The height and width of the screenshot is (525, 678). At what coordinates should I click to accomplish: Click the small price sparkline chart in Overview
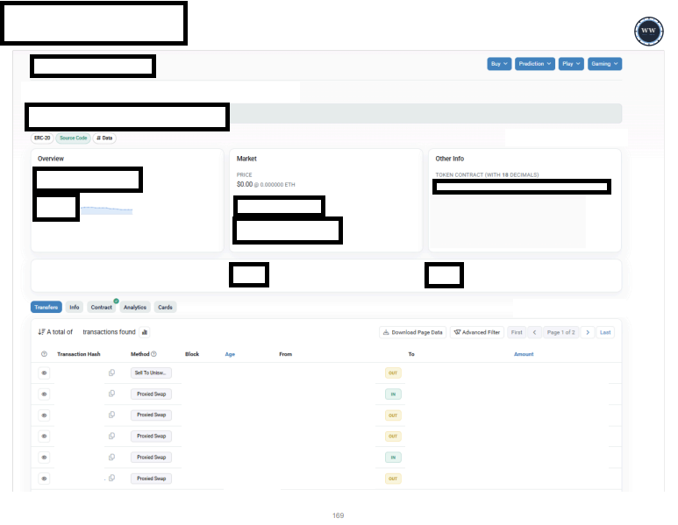(106, 210)
